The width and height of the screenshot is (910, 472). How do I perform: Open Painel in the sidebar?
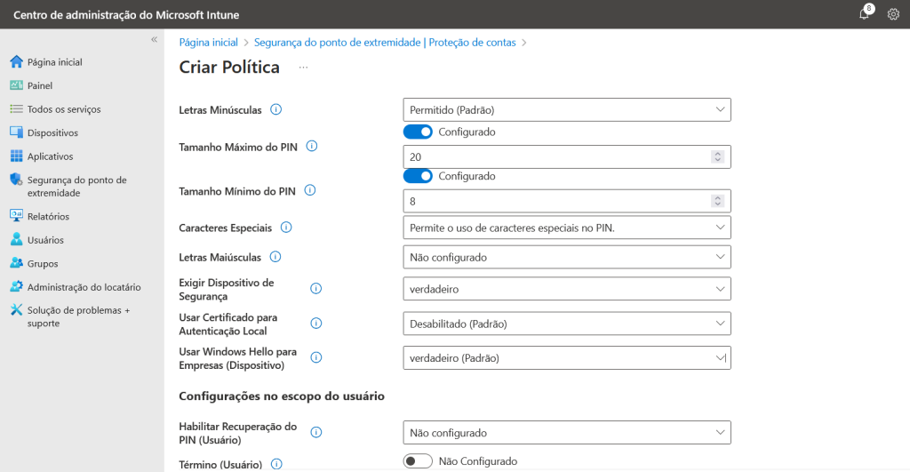tap(39, 86)
